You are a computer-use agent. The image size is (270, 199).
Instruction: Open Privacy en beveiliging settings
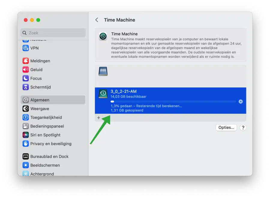click(x=53, y=144)
